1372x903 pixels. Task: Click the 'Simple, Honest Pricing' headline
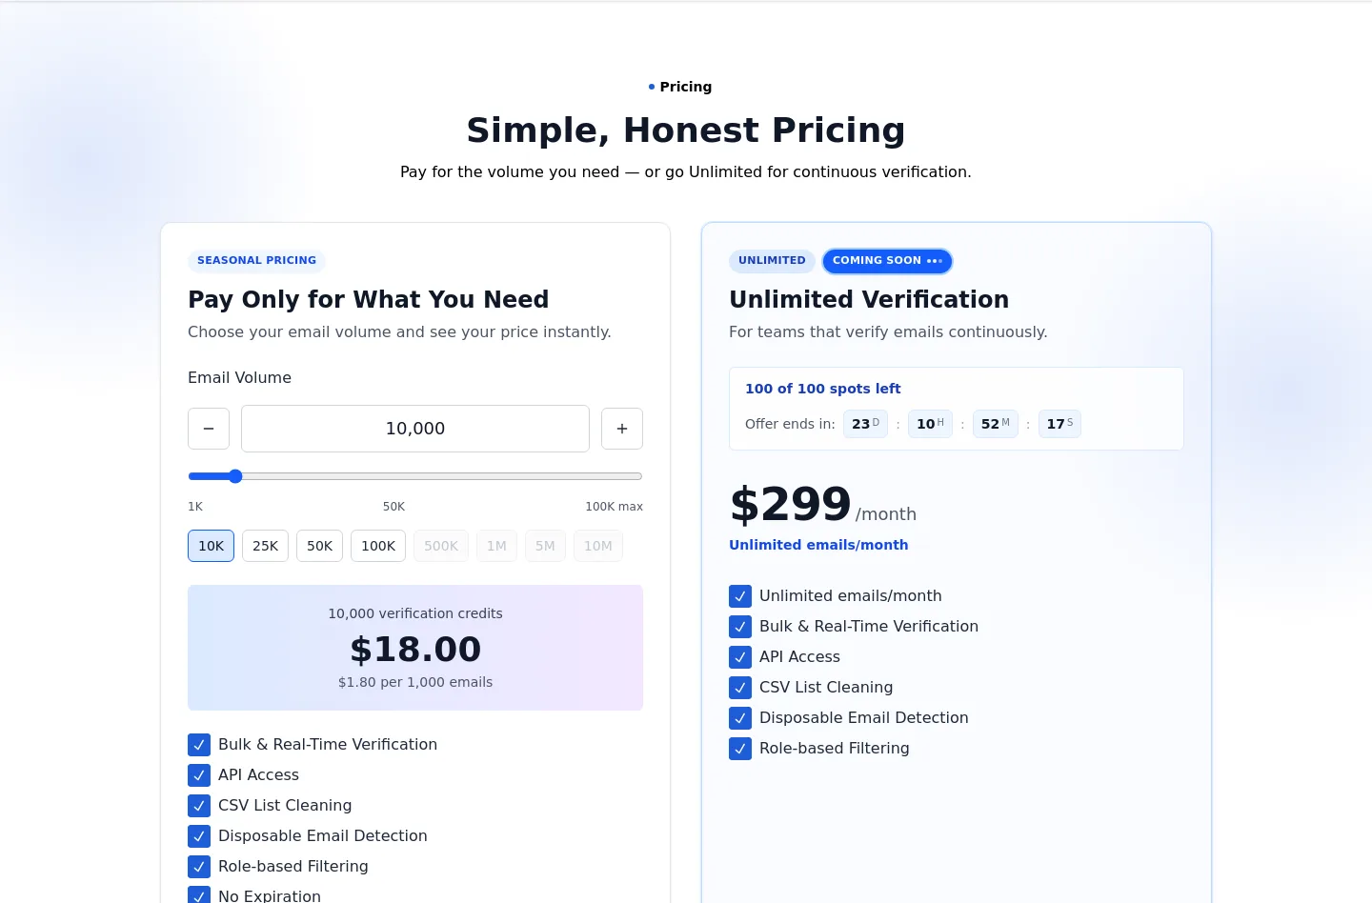tap(686, 130)
